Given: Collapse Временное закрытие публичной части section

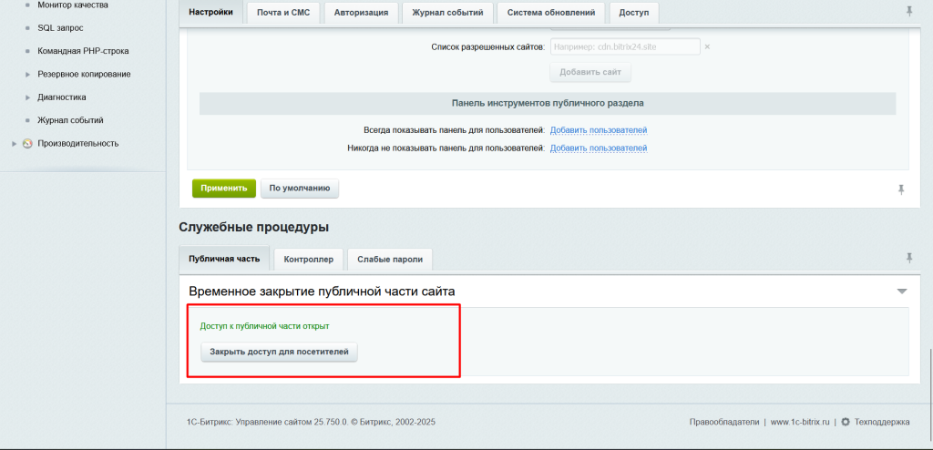Looking at the screenshot, I should click(x=902, y=291).
